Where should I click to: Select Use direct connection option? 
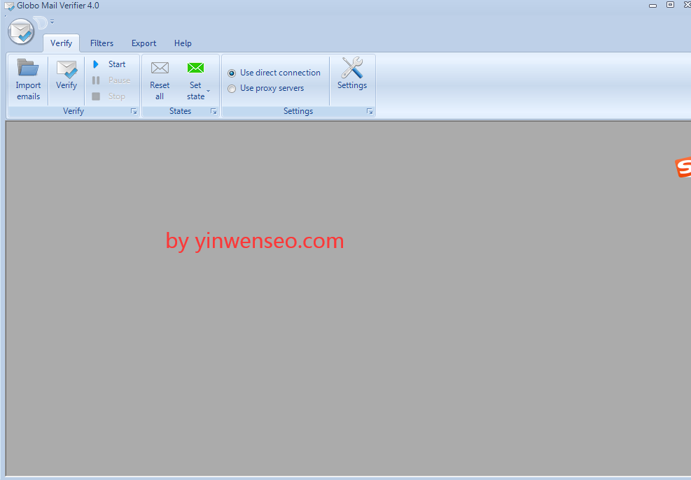click(x=232, y=73)
